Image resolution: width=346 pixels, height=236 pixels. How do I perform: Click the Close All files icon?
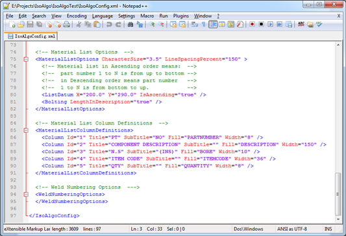[x=58, y=24]
